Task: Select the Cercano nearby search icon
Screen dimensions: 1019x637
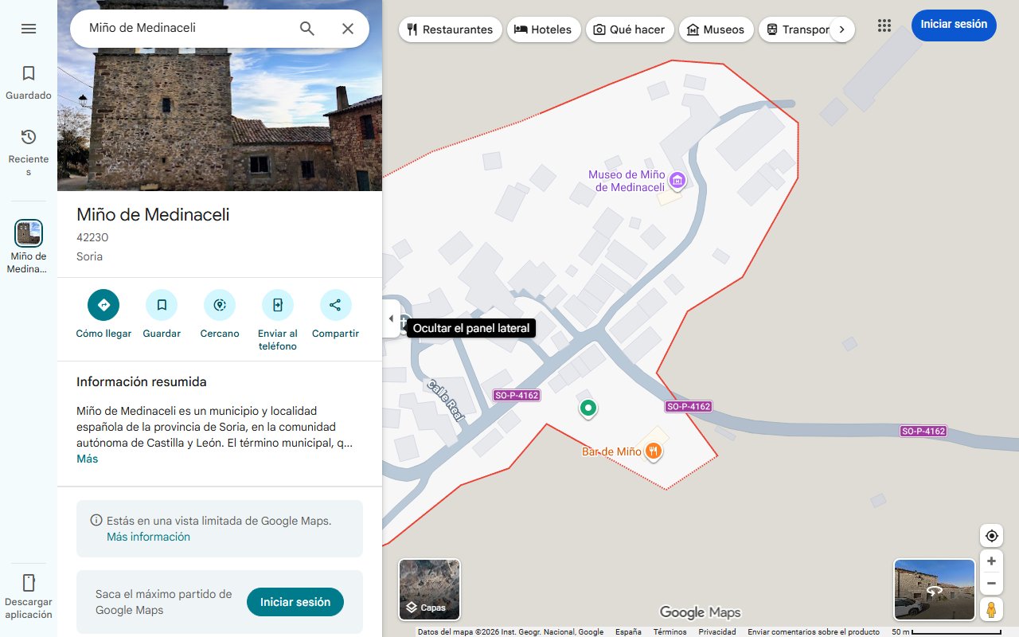Action: click(x=219, y=305)
